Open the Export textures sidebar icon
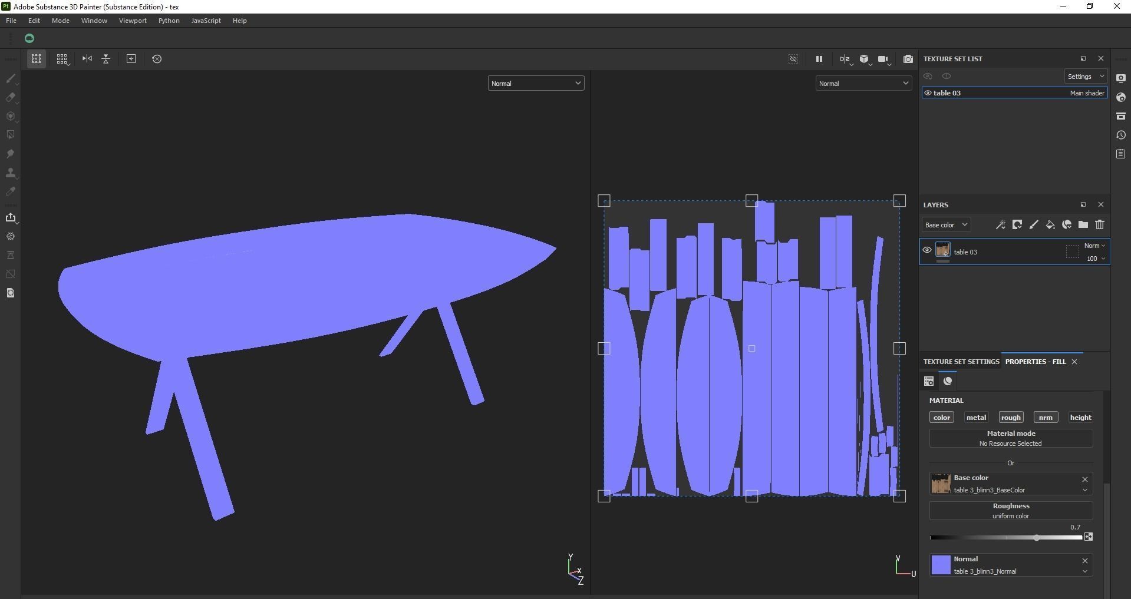The image size is (1131, 599). pyautogui.click(x=11, y=217)
